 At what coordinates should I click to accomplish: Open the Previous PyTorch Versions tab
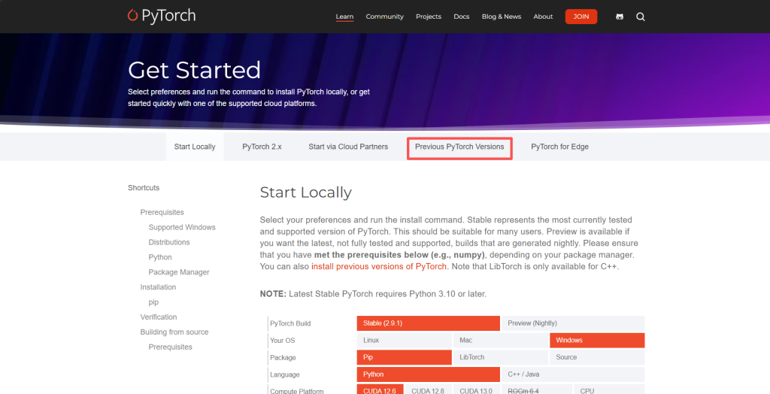(x=459, y=147)
